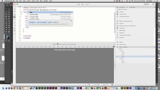Click the green output status icon

(85, 85)
